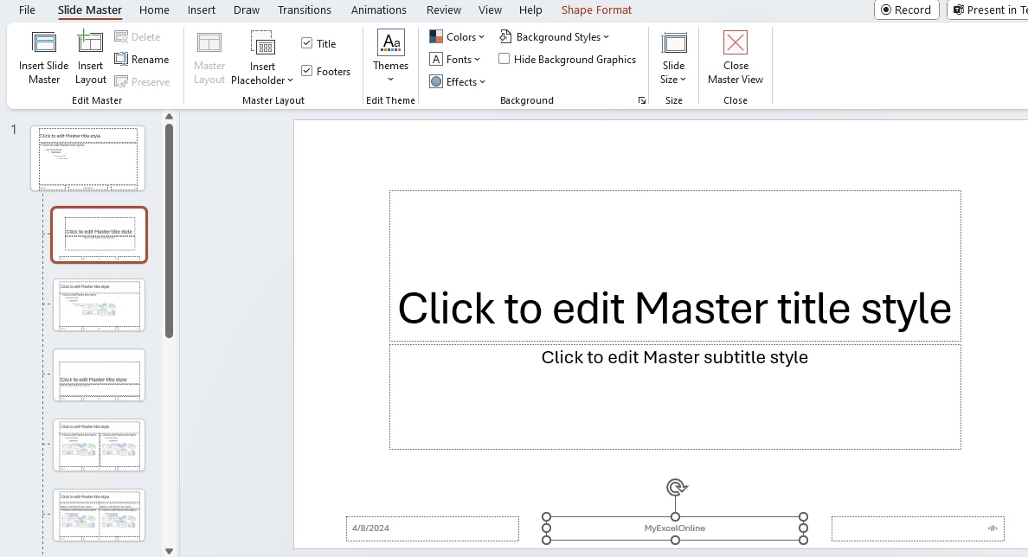Expand the Fonts dropdown

click(455, 59)
